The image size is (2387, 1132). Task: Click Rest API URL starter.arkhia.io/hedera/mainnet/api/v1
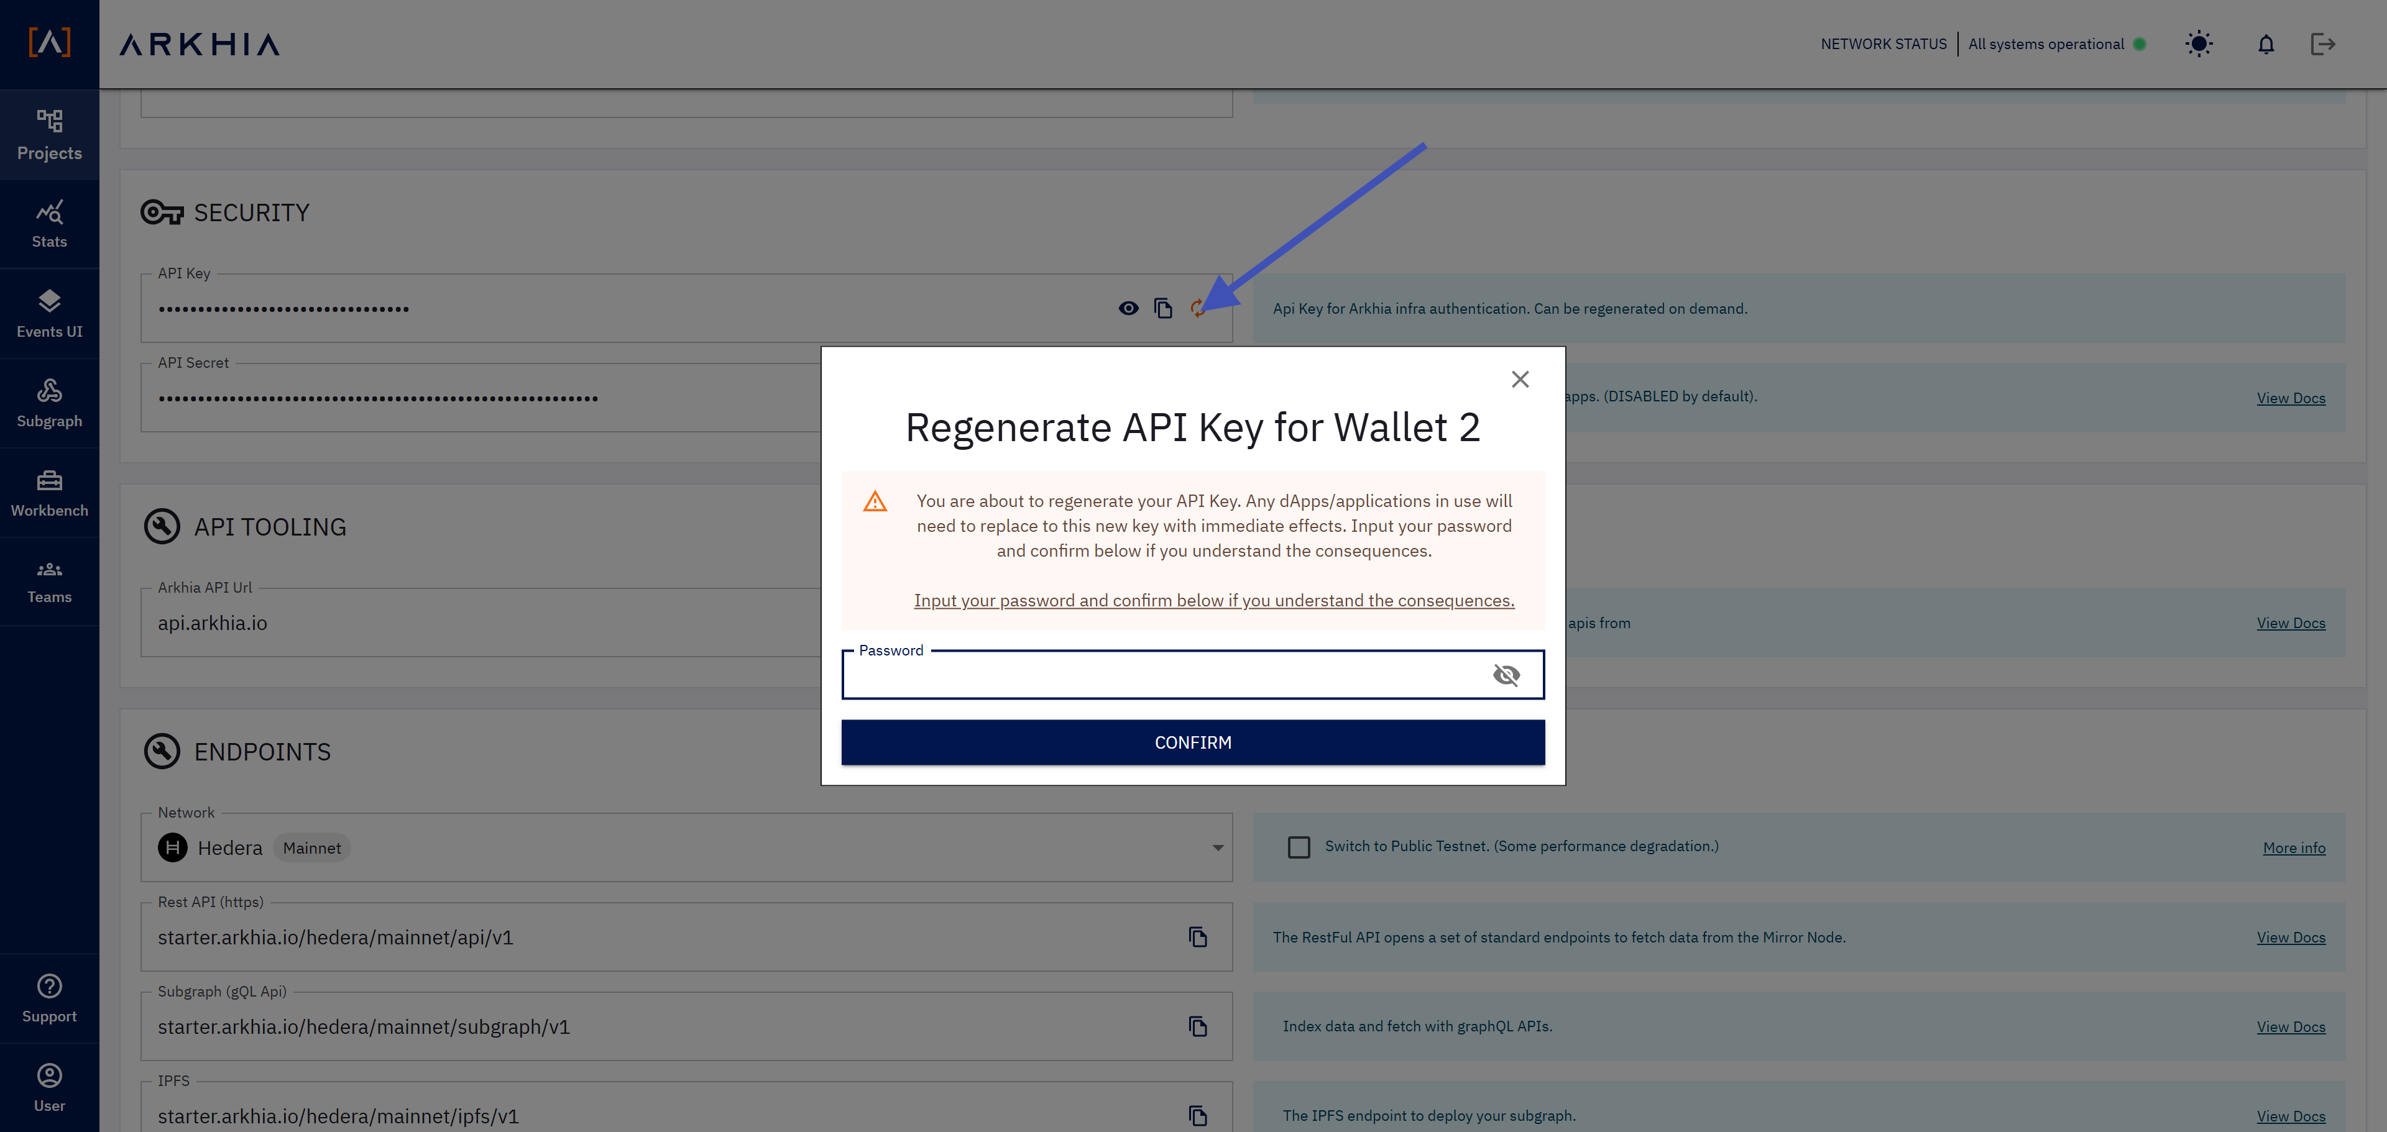pos(336,938)
